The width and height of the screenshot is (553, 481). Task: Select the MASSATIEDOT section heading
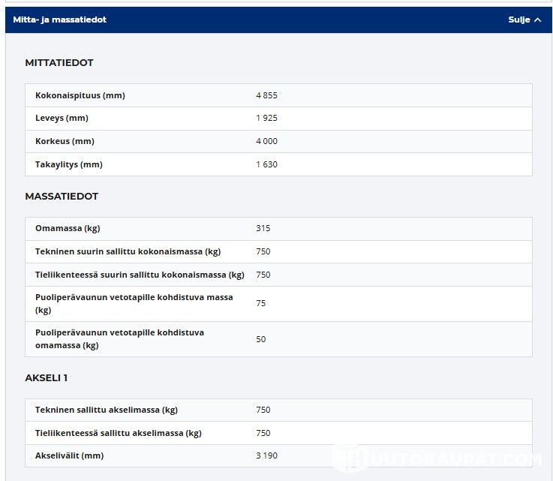(62, 197)
